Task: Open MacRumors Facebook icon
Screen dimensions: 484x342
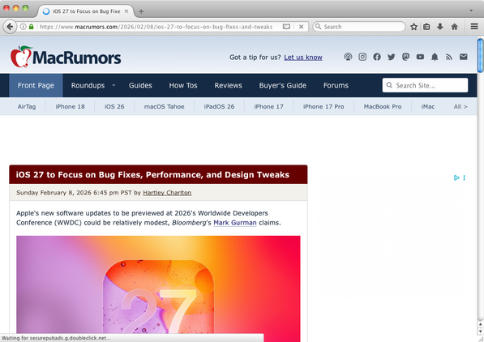Action: [377, 57]
